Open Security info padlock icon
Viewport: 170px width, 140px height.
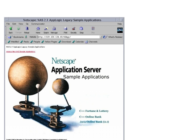(74, 29)
